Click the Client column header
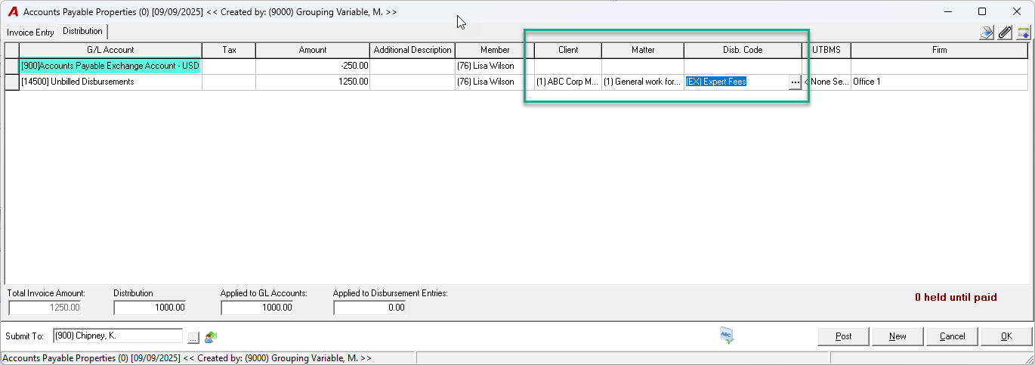 [x=568, y=50]
